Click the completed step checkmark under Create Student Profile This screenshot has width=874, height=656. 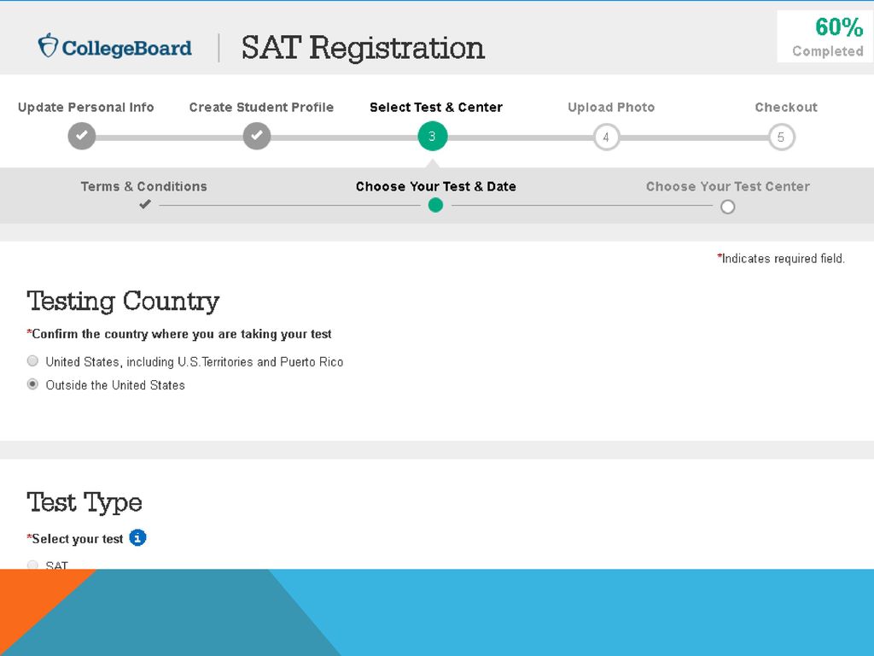[x=257, y=136]
